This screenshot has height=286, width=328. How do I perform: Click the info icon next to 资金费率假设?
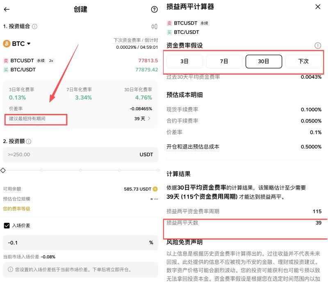click(x=317, y=45)
